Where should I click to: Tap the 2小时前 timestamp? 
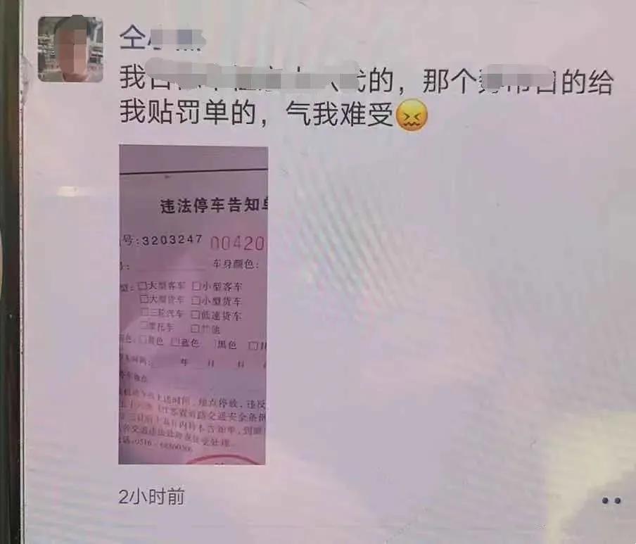point(151,497)
